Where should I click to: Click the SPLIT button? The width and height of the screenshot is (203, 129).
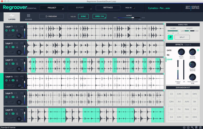182,37
